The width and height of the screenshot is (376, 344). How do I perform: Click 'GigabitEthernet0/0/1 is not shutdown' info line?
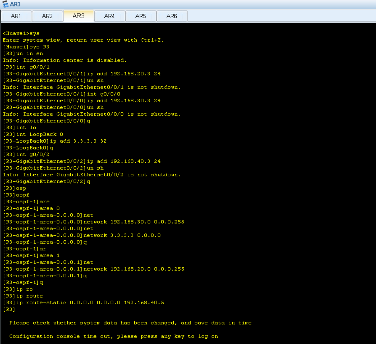click(x=92, y=87)
